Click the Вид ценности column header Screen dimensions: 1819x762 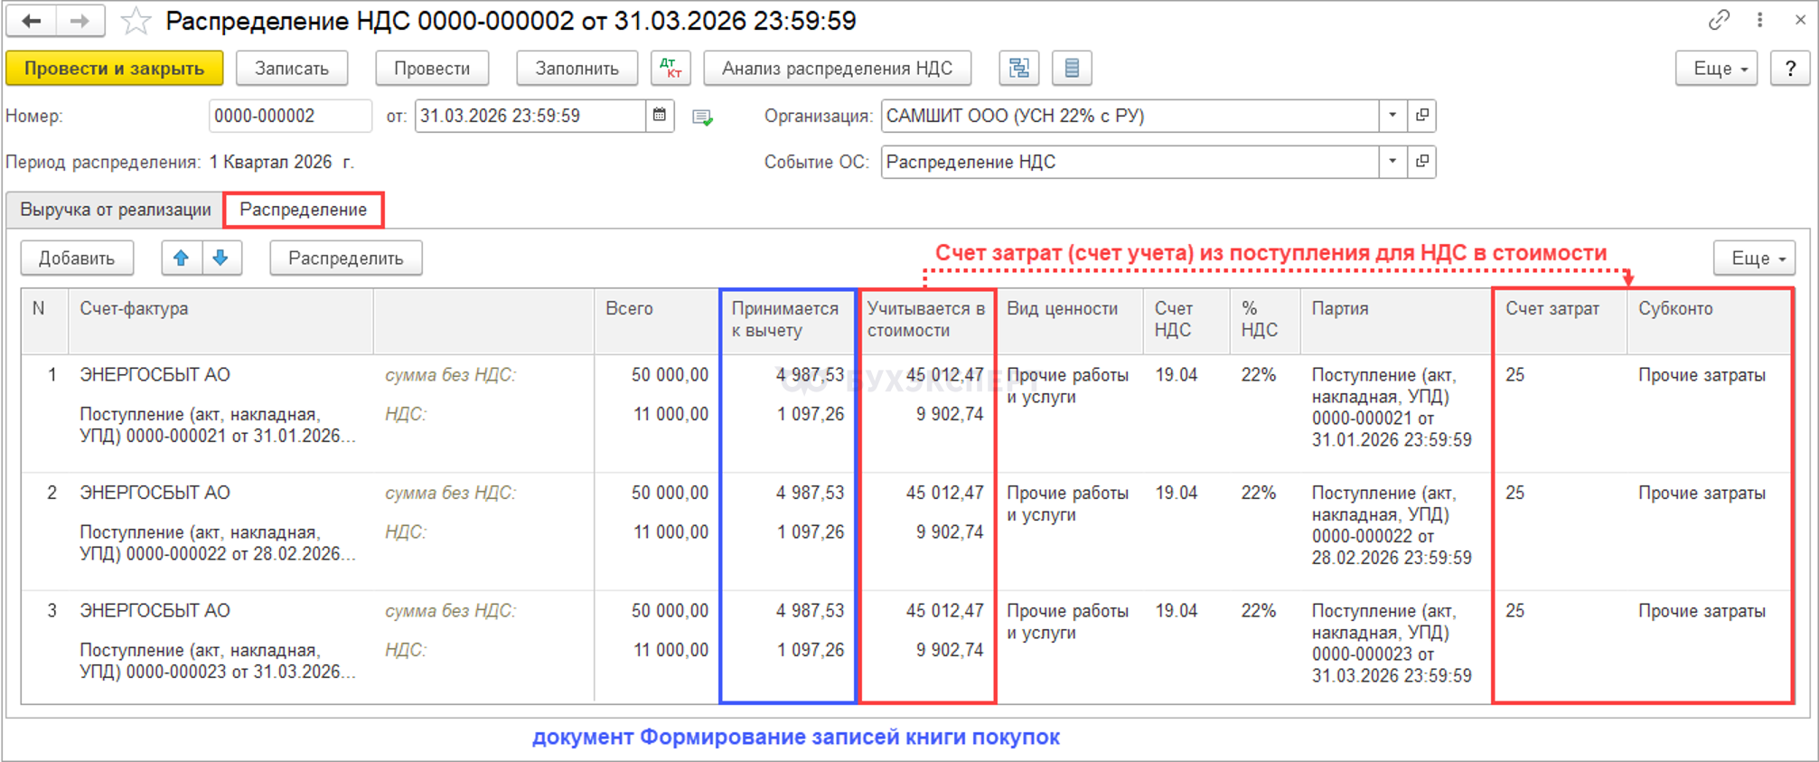point(1070,321)
